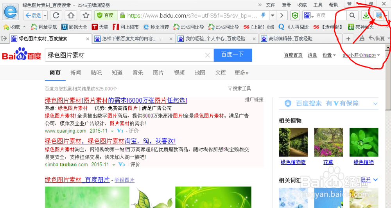Viewport: 391px width, 208px height.
Task: Open the 天猫 bookmark
Action: 100,27
